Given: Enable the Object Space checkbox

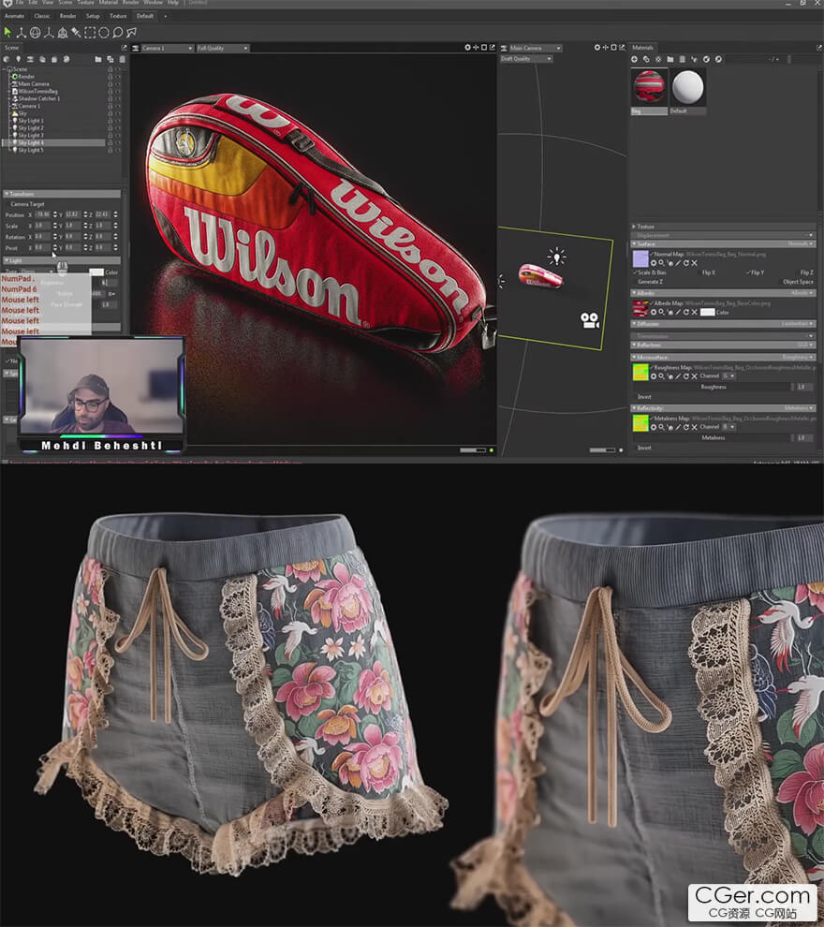Looking at the screenshot, I should click(780, 282).
